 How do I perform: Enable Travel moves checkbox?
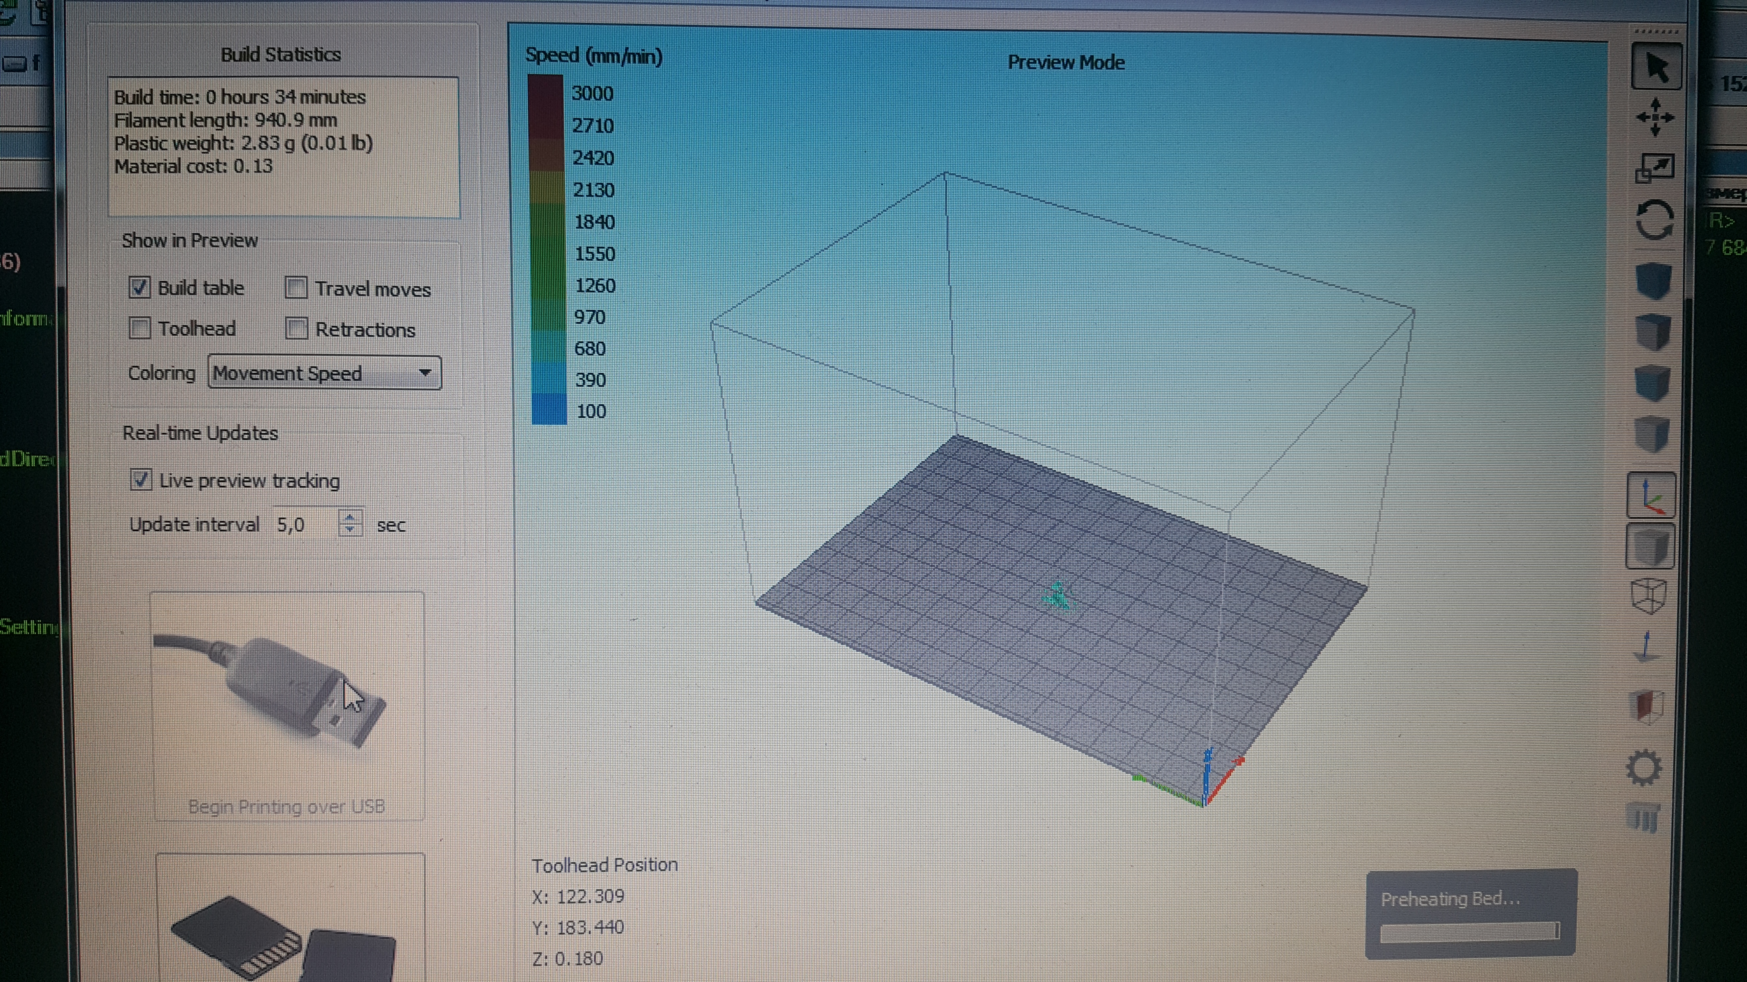pos(296,288)
